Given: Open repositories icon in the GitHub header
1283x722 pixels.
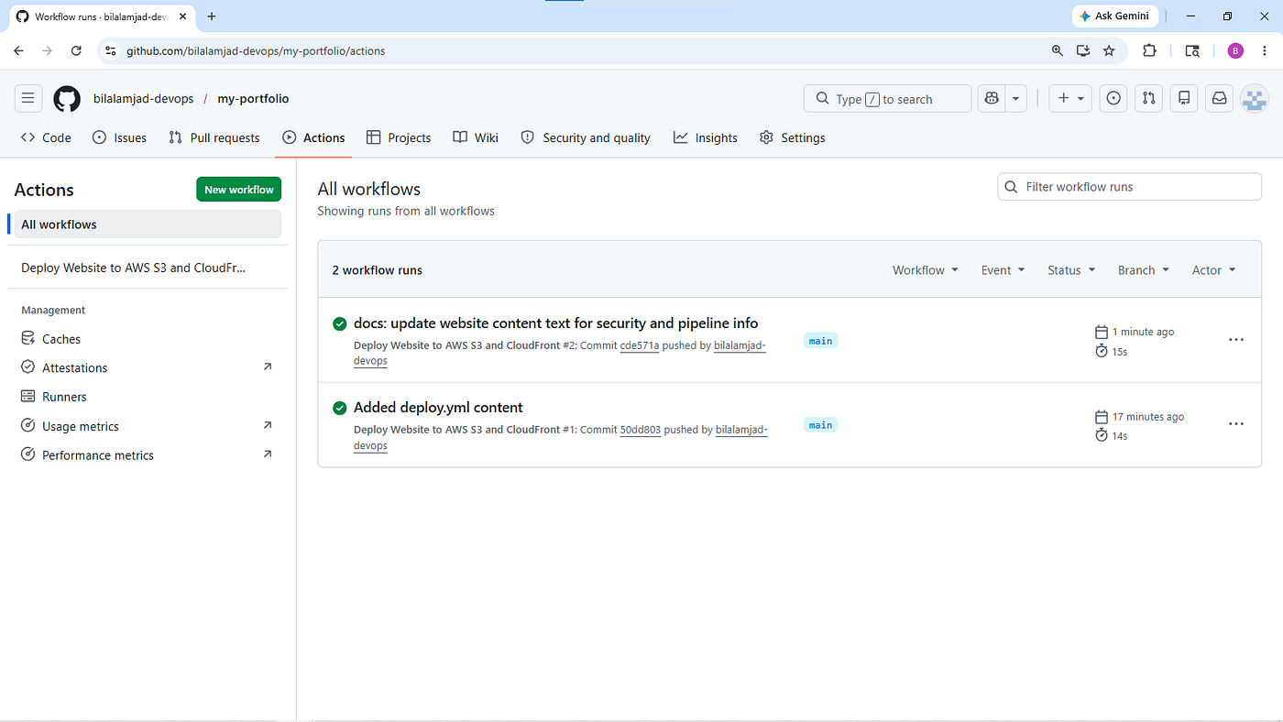Looking at the screenshot, I should [x=1184, y=98].
